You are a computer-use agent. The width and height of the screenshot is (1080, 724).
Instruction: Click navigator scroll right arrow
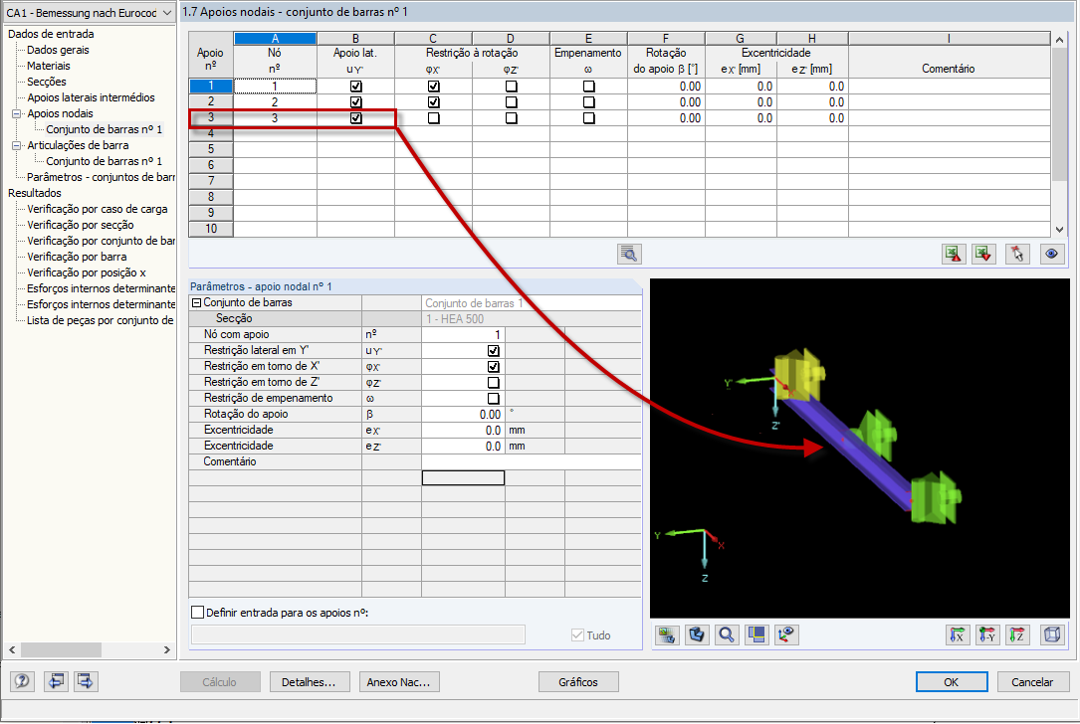click(x=166, y=649)
